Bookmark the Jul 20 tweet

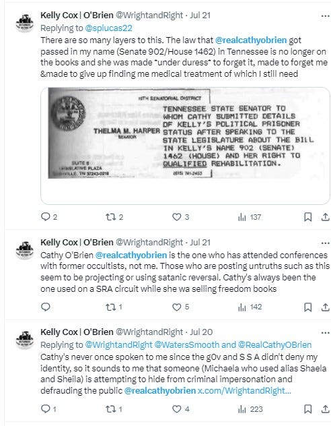[x=307, y=409]
